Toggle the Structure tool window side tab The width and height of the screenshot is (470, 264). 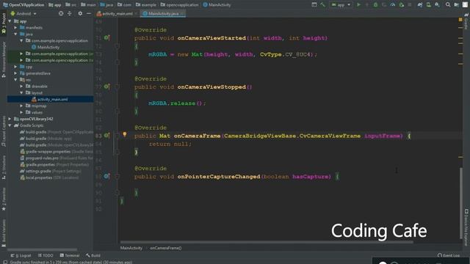click(x=4, y=167)
